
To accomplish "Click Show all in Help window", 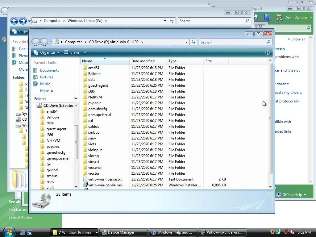I will [298, 39].
